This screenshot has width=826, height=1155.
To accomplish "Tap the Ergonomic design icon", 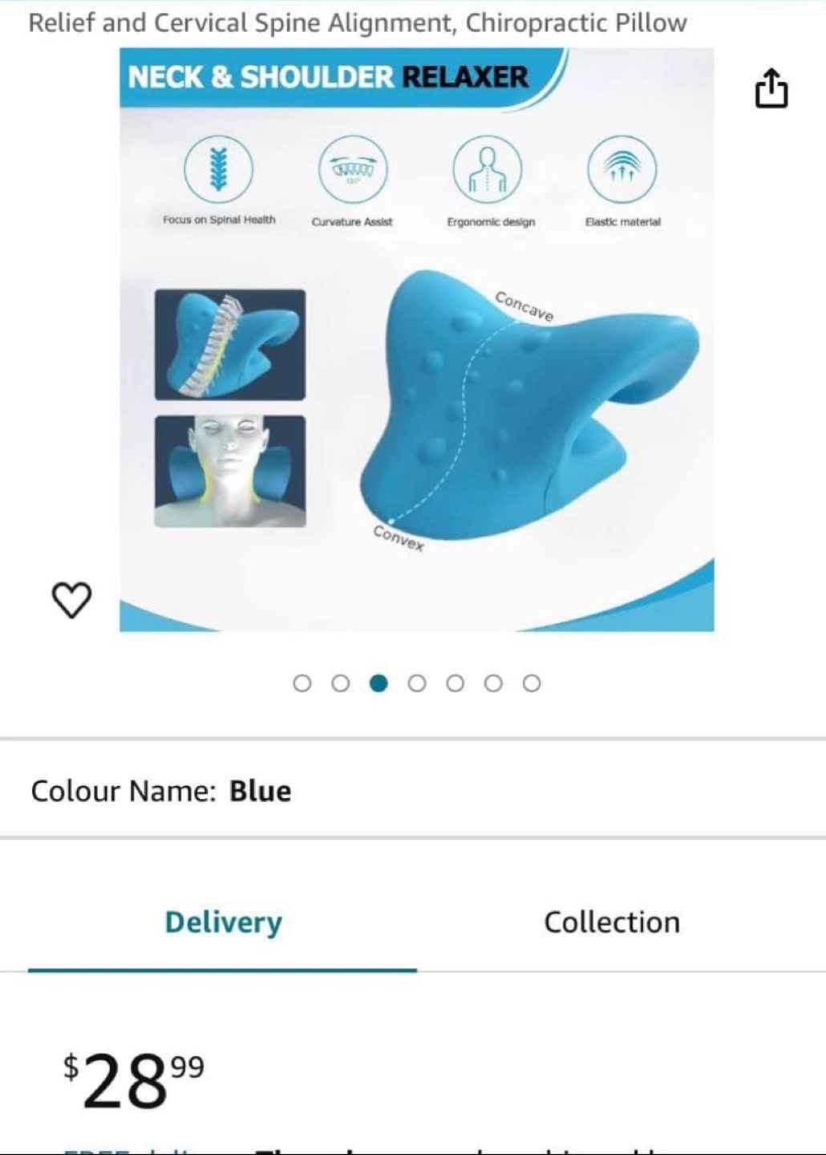I will 488,169.
